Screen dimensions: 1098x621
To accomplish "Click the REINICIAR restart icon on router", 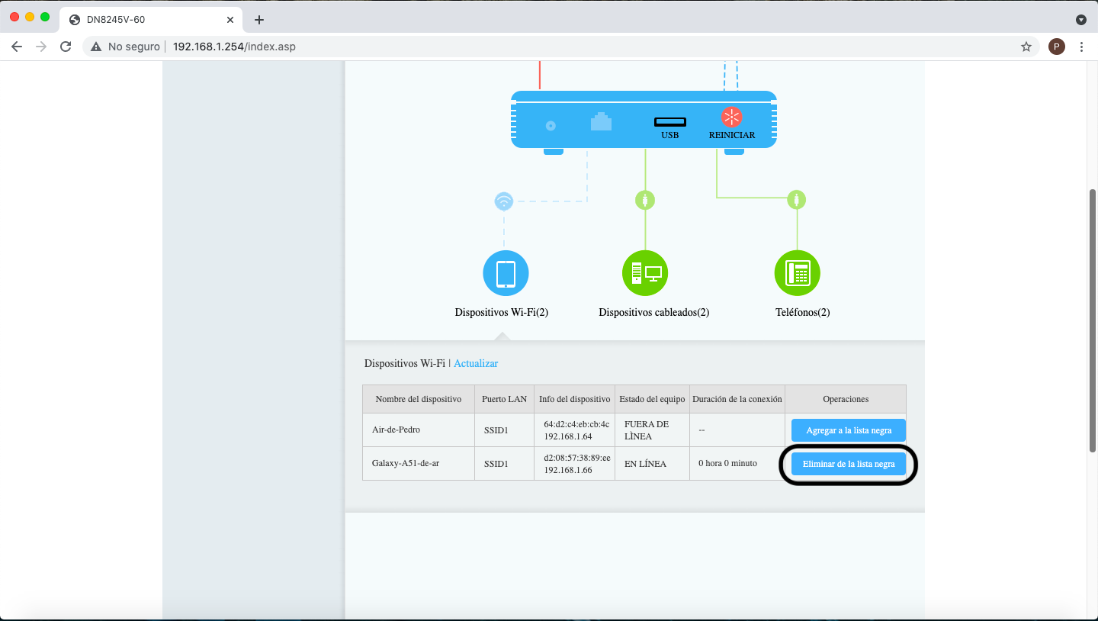I will coord(731,117).
